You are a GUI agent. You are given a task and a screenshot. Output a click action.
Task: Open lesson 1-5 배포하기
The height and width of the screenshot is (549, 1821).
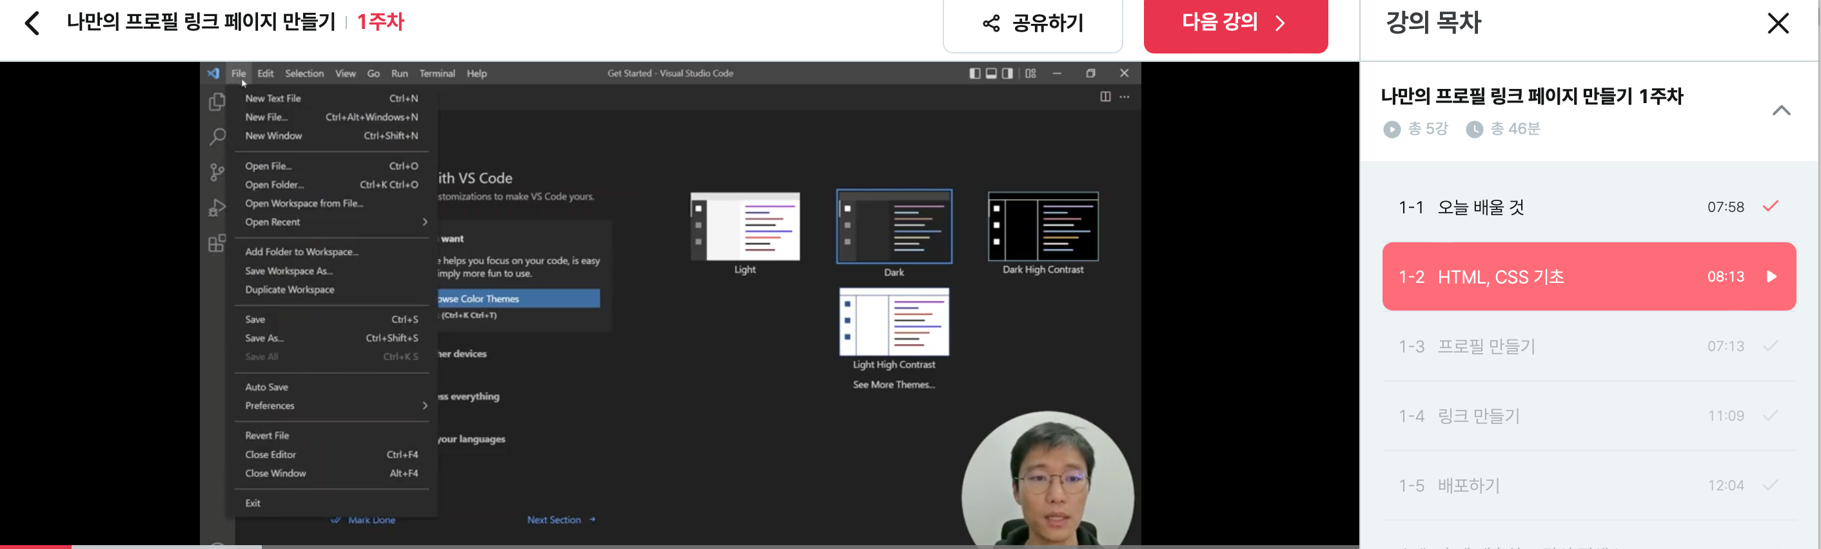click(x=1588, y=485)
